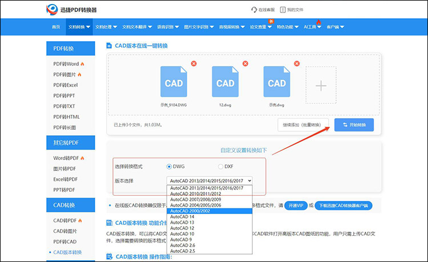Click 下载迅捷CAD转换器客户端 button
The height and width of the screenshot is (262, 428).
point(344,205)
